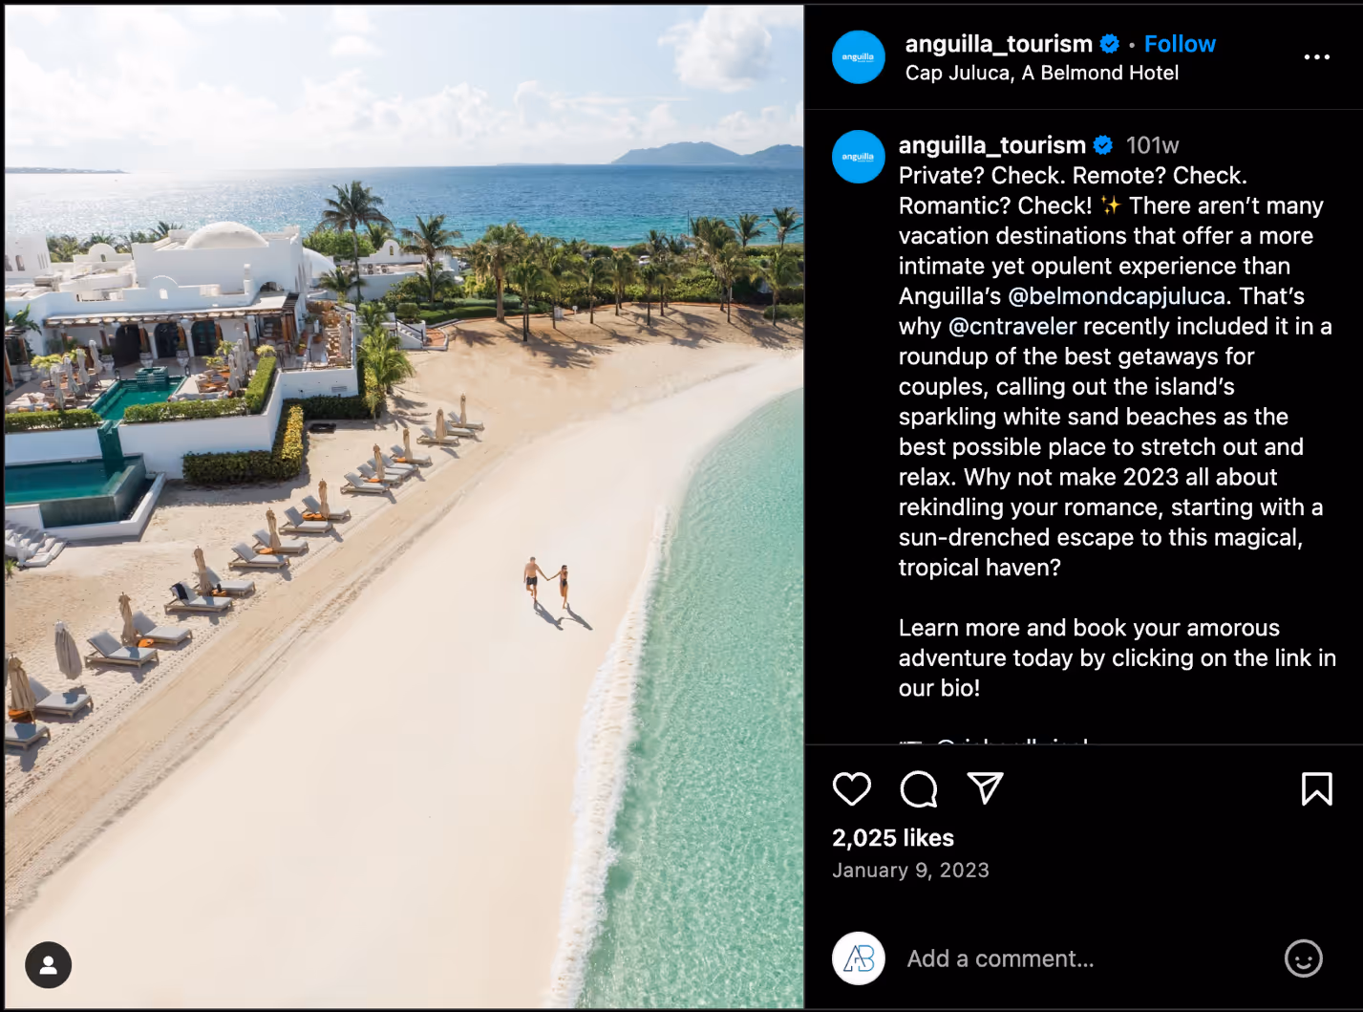Click the caption's anguilla avatar

859,157
